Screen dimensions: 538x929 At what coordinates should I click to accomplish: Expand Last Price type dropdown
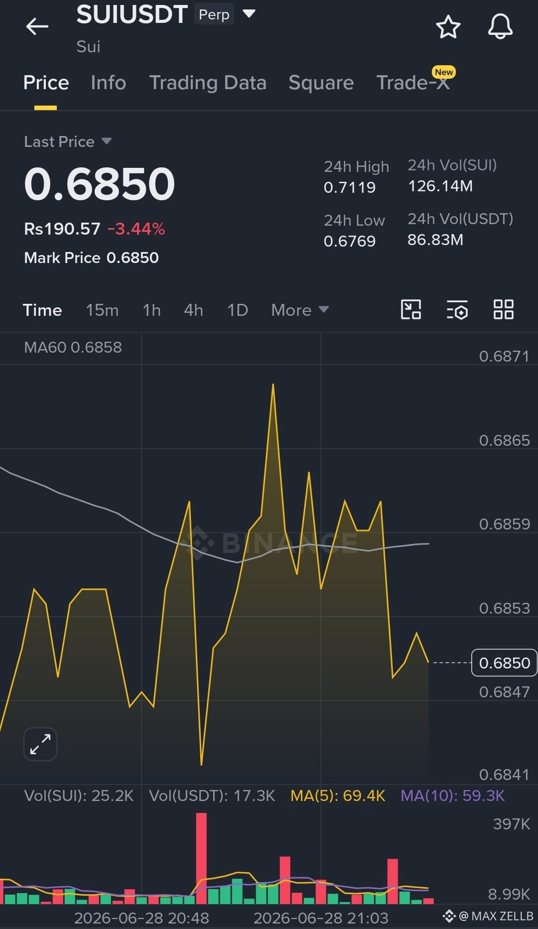[106, 141]
